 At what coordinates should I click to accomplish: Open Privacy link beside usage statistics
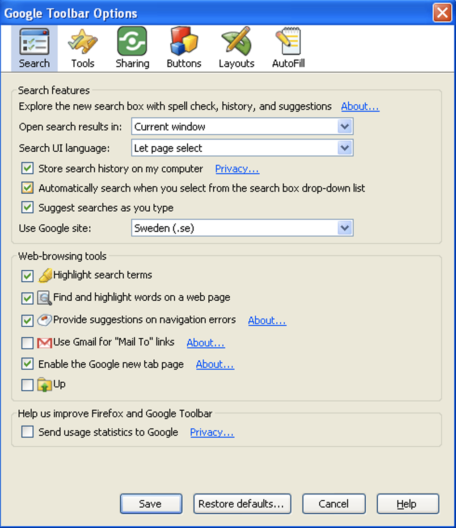point(212,432)
